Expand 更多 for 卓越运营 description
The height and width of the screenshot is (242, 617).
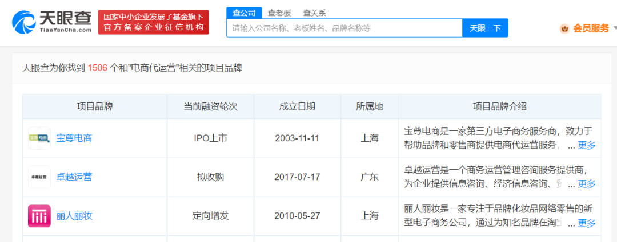coord(586,184)
